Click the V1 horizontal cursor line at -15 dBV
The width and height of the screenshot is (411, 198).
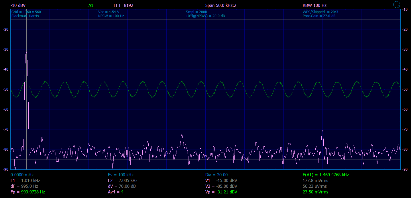tap(205, 19)
